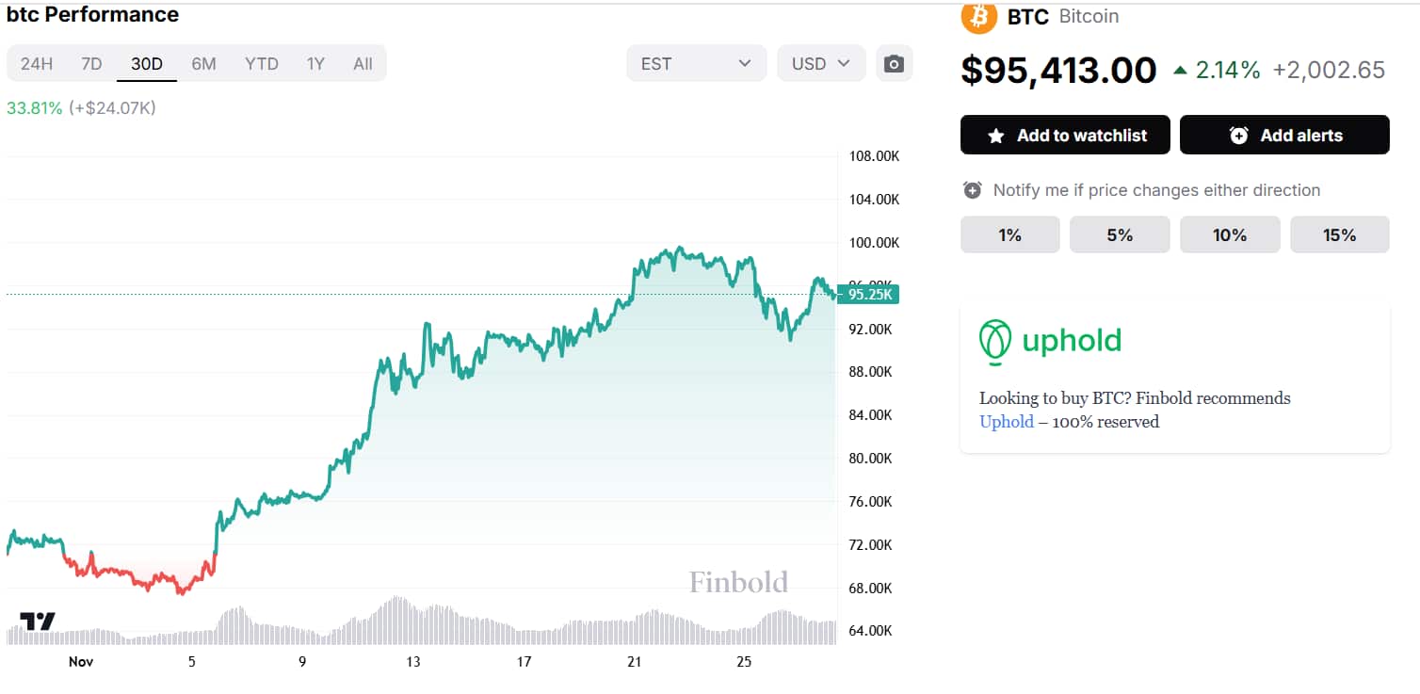Click the Nov 13 date on time axis

pos(413,662)
